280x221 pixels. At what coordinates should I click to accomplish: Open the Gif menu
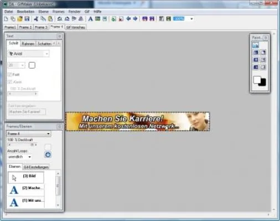click(87, 12)
